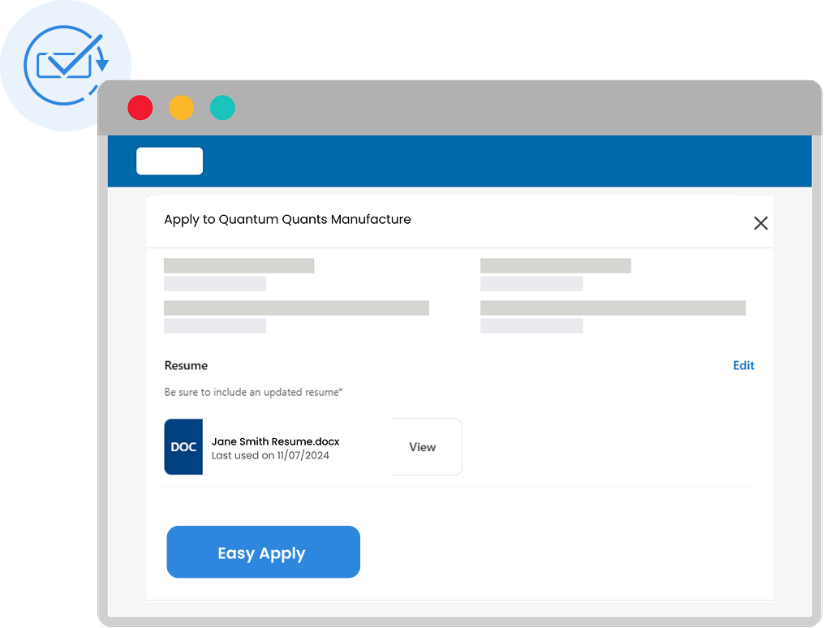This screenshot has width=826, height=628.
Task: Click the Easy Apply button
Action: click(263, 552)
